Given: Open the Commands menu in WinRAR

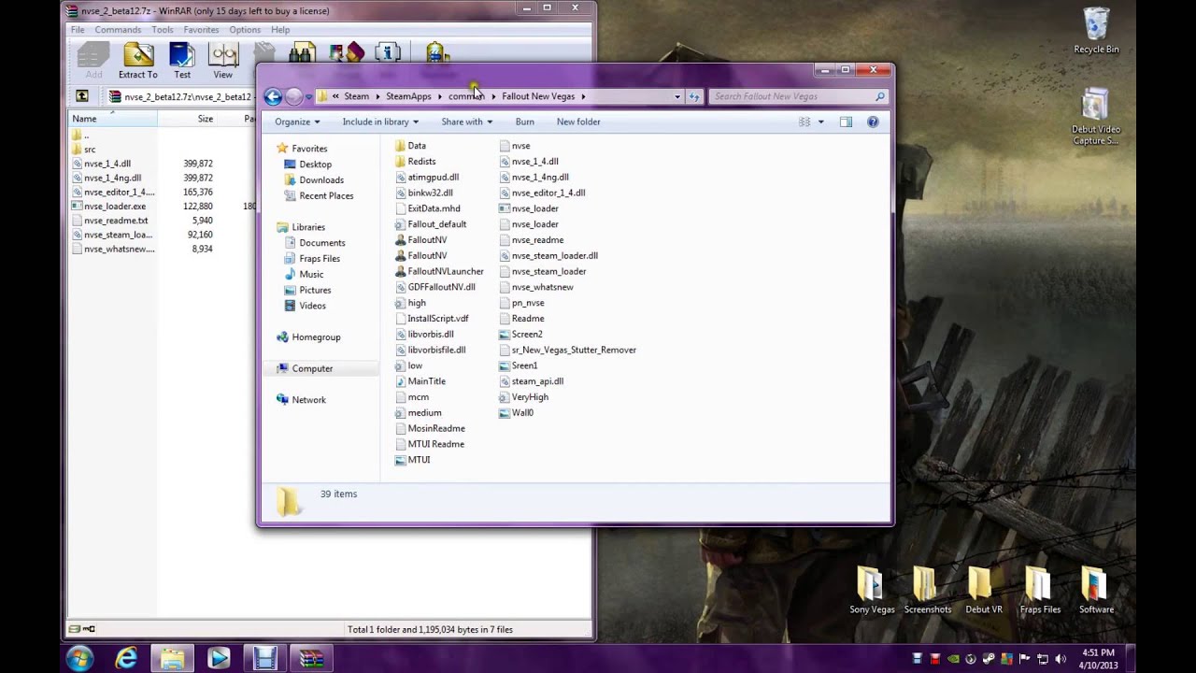Looking at the screenshot, I should pyautogui.click(x=118, y=30).
